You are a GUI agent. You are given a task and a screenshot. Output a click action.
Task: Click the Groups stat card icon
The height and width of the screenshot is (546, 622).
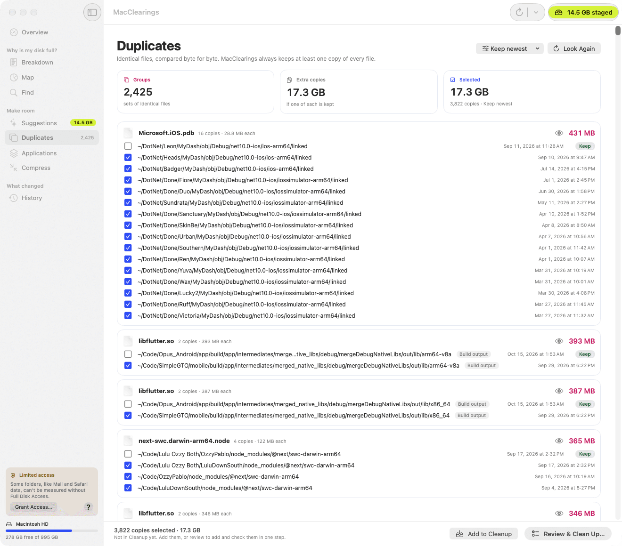(x=127, y=80)
